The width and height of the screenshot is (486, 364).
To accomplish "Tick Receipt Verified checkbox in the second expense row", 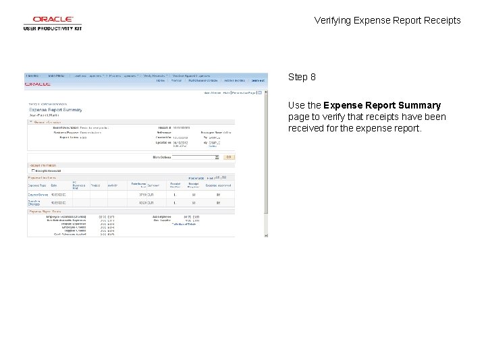I will [175, 203].
